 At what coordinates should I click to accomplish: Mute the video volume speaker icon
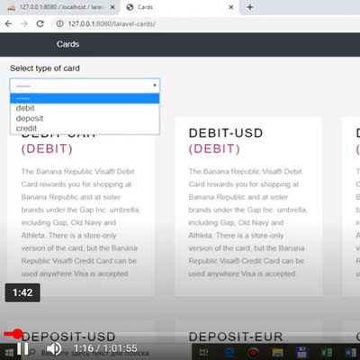coord(54,348)
